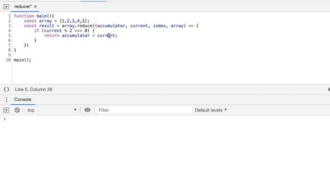
Task: Click the 'if (current % 2 === 0)' condition
Action: [x=62, y=31]
